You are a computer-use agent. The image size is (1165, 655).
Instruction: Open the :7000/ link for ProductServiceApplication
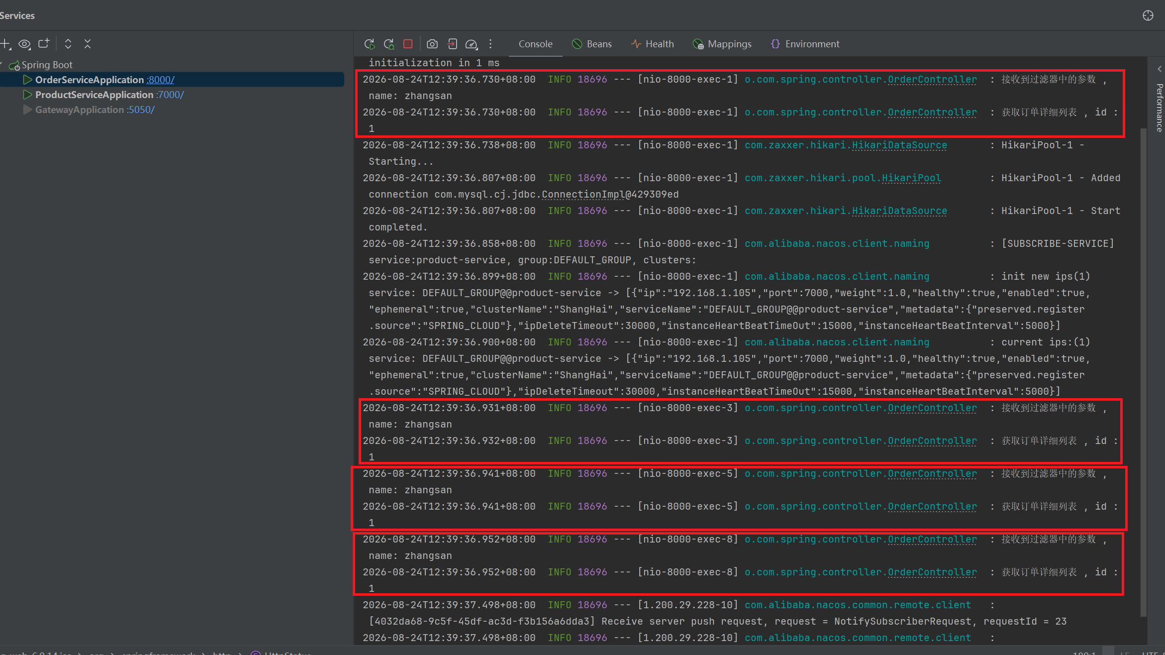pos(170,95)
